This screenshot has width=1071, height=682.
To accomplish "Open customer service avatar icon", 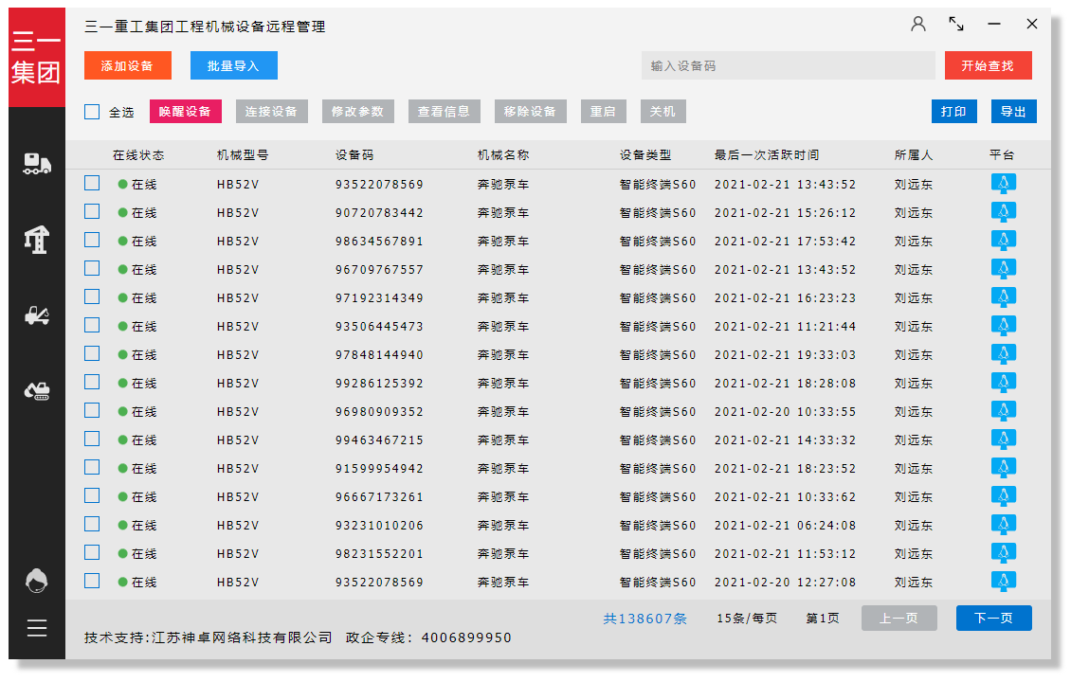I will 37,581.
